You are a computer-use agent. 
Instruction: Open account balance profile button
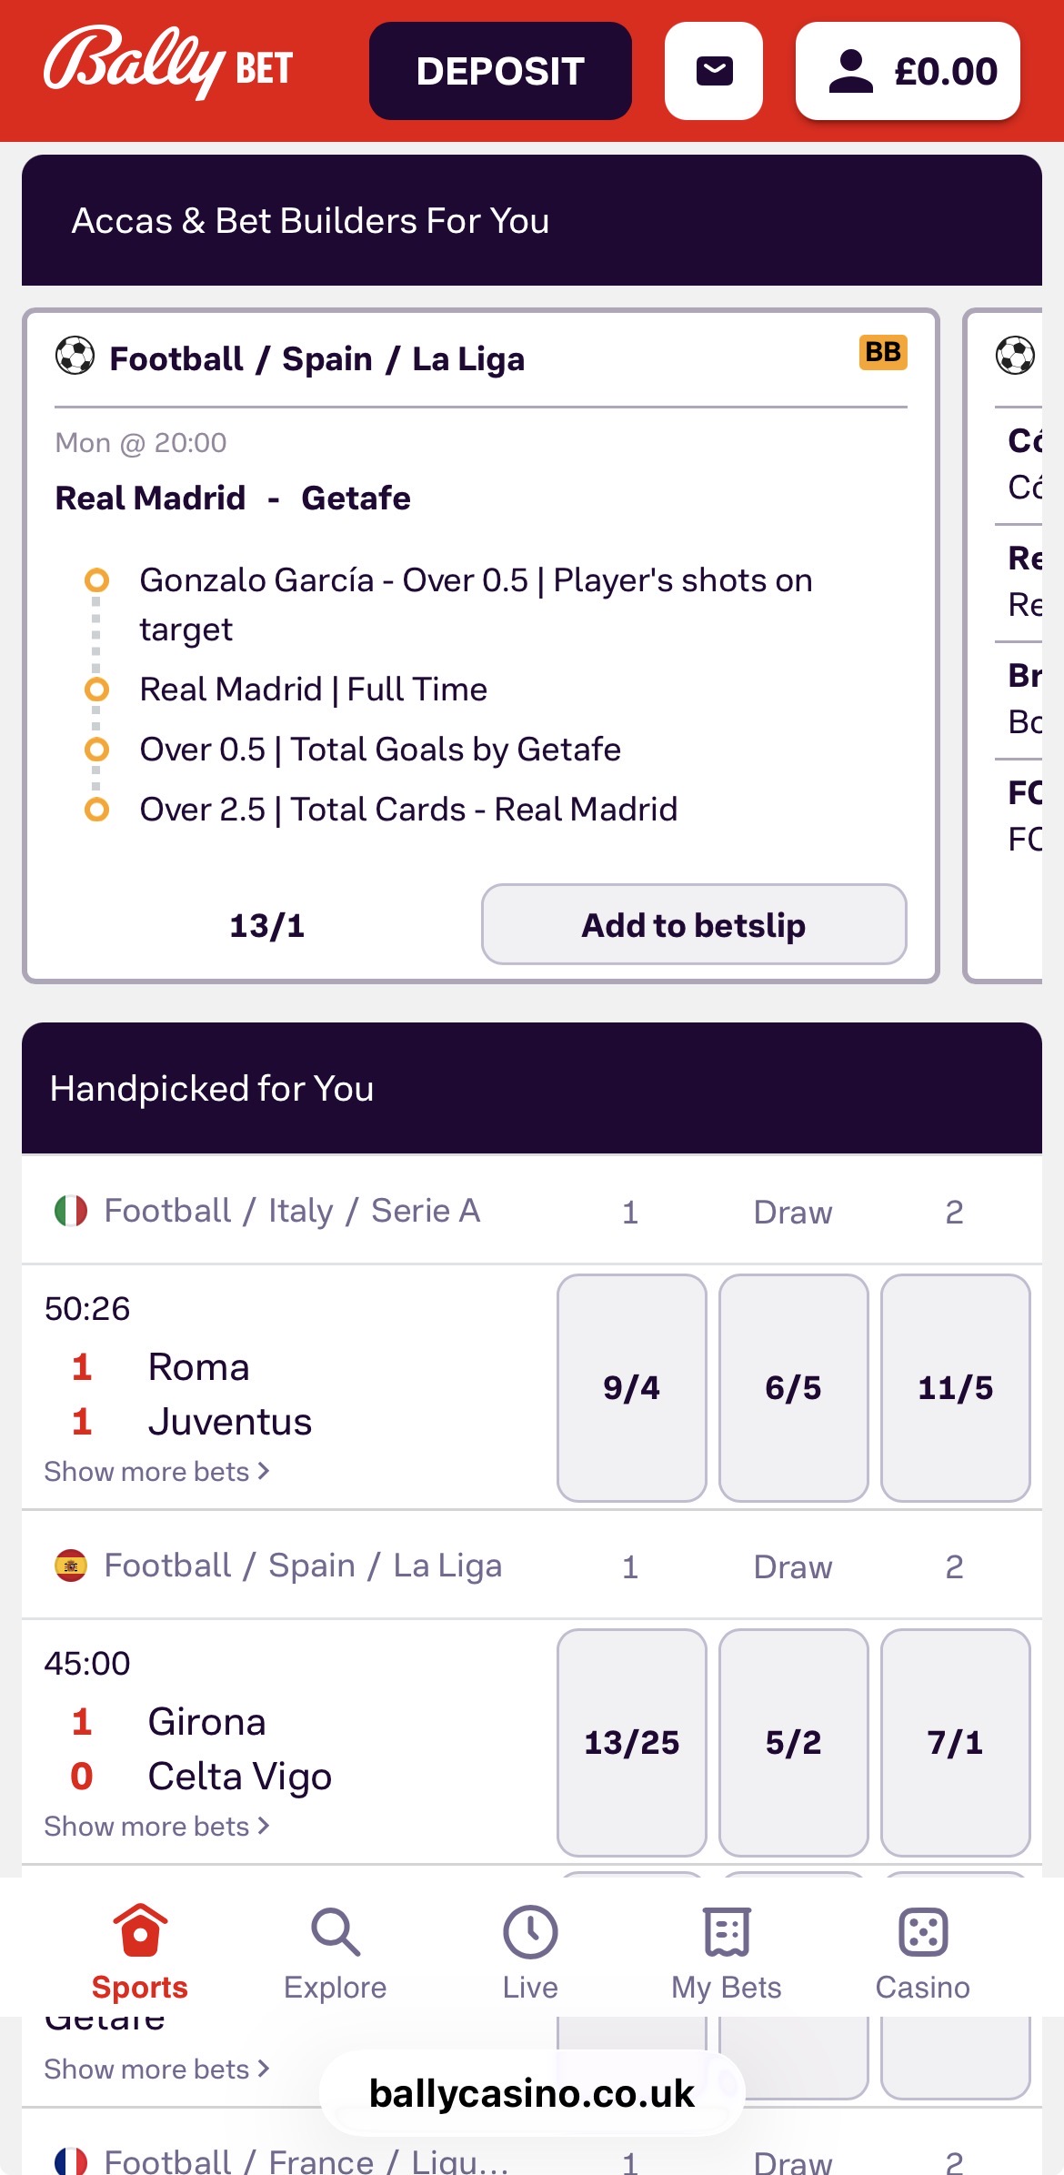click(908, 71)
